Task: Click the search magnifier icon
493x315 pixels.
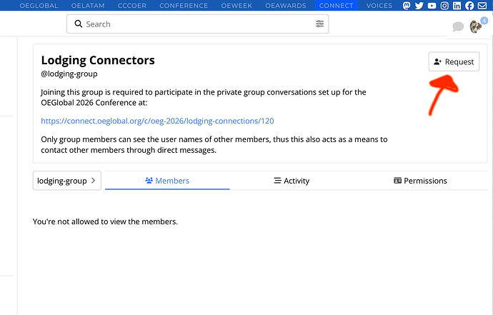Action: 79,24
